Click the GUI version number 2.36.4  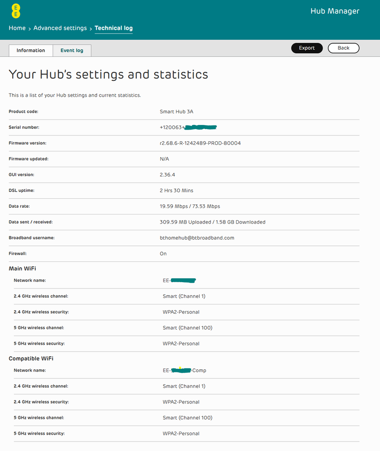point(167,175)
